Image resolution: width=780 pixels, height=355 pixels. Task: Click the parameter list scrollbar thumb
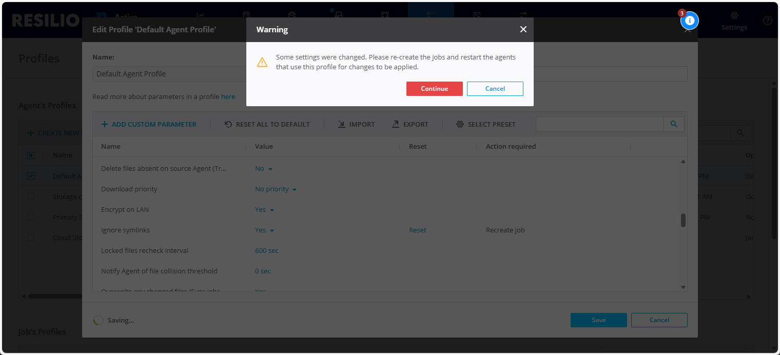coord(683,220)
